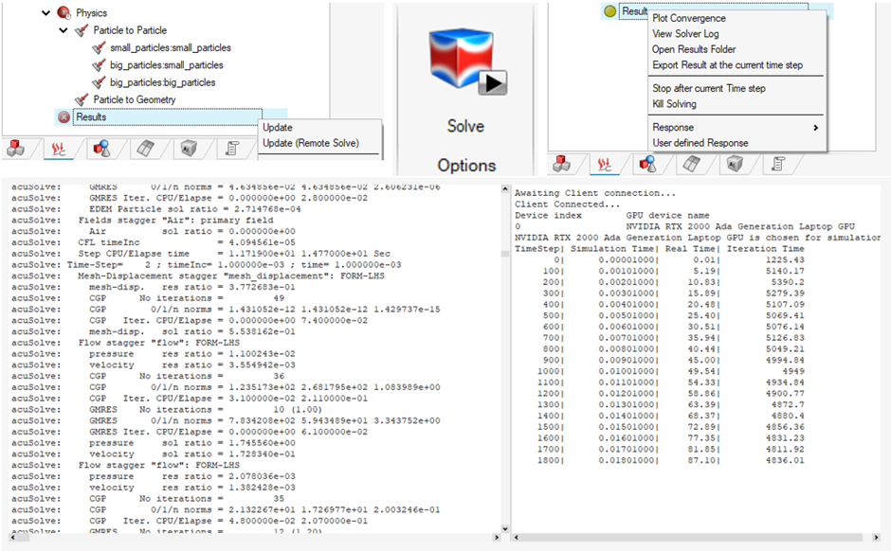Click the Particle to Geometry checkmark icon
This screenshot has width=891, height=551.
coord(82,99)
